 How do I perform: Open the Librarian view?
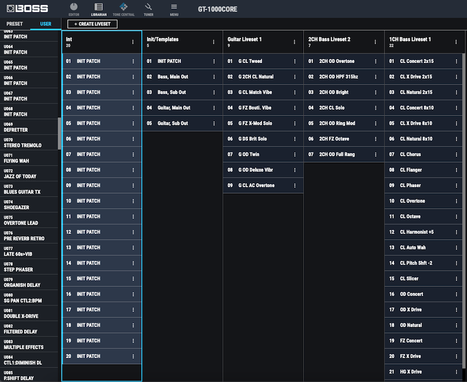pos(99,9)
